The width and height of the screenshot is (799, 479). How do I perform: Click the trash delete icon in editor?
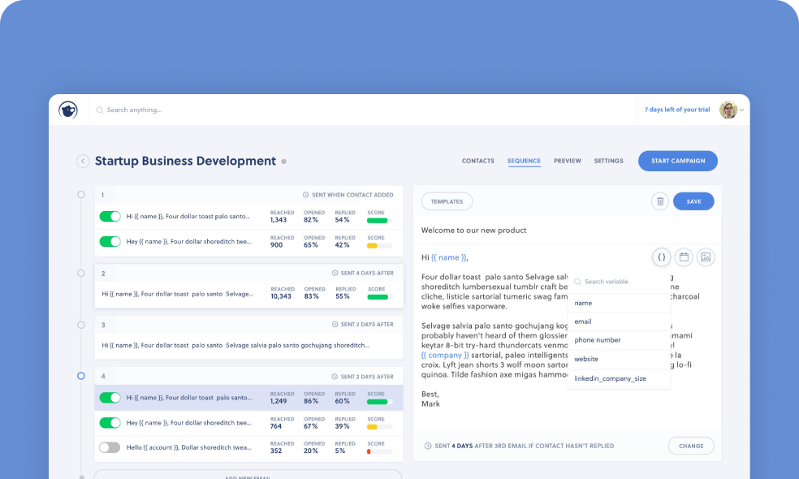[x=660, y=201]
